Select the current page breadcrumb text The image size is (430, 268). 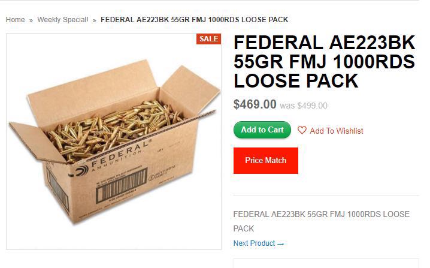[x=195, y=20]
